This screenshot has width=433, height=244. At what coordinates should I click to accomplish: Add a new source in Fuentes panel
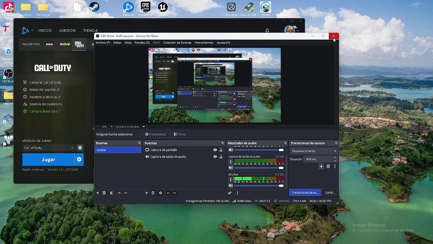click(146, 193)
